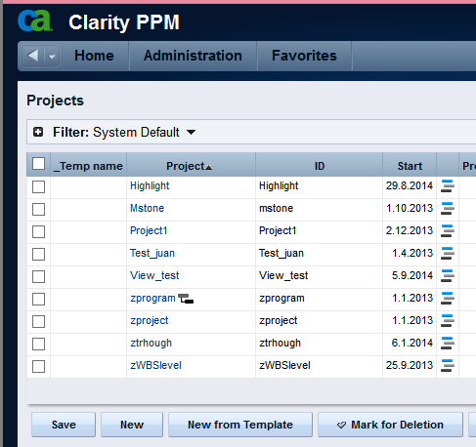The image size is (476, 447).
Task: Sort by the _Temp name column header
Action: pos(89,166)
